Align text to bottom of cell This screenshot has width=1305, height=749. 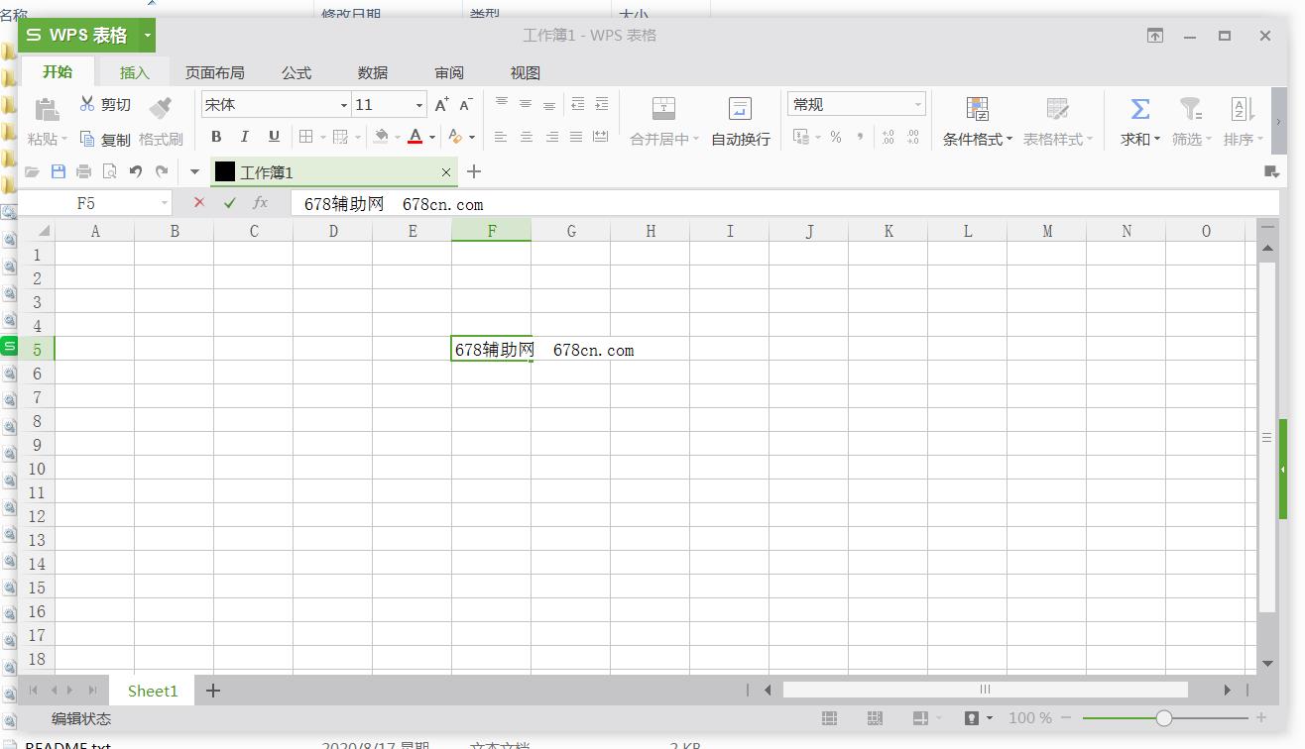pyautogui.click(x=549, y=104)
